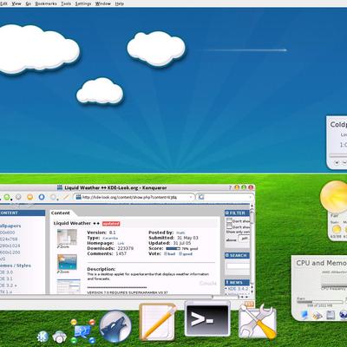The width and height of the screenshot is (347, 347).
Task: Open the KDE menu gear icon in the dock
Action: (x=43, y=337)
